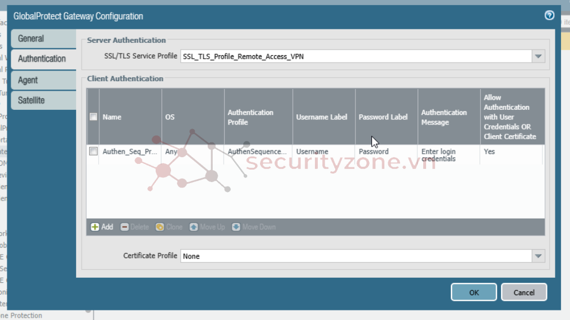
Task: Open the Agent tab
Action: tap(28, 80)
